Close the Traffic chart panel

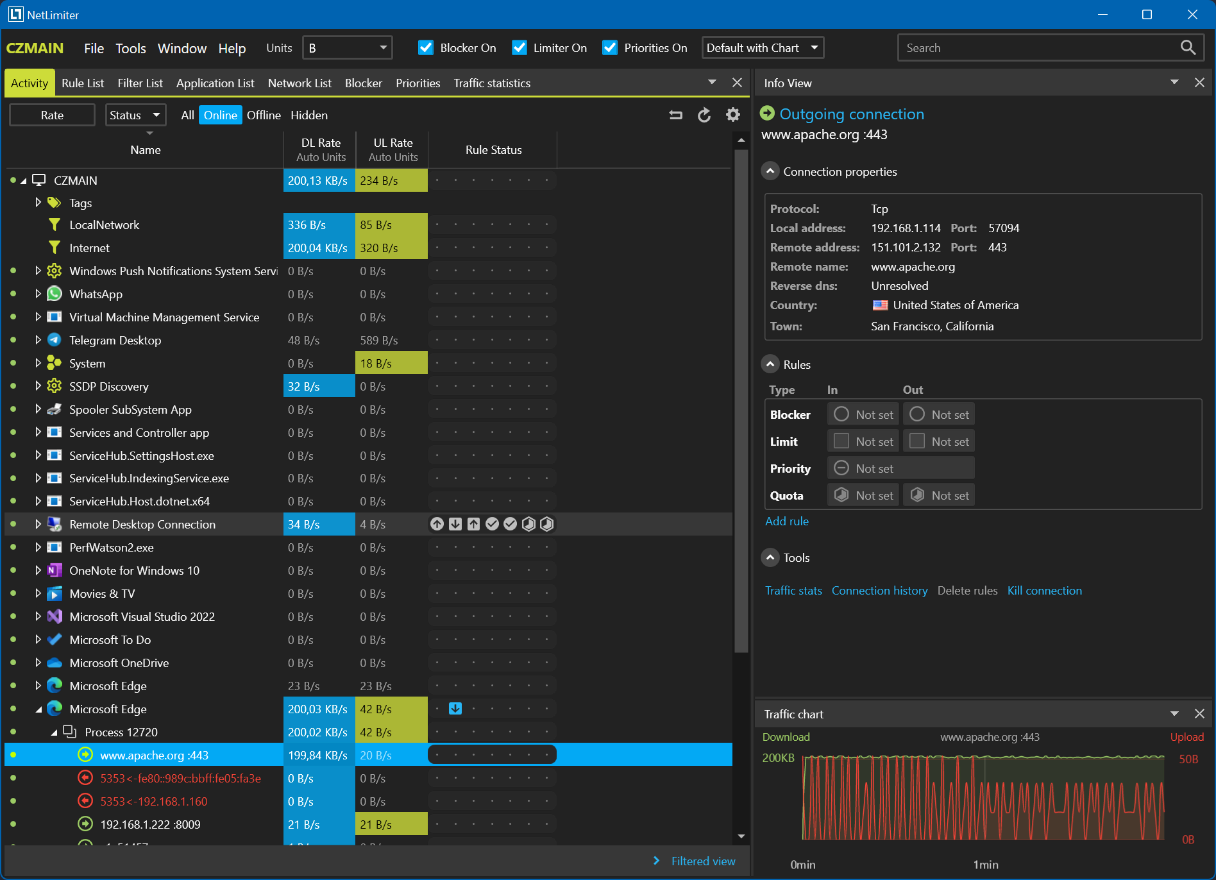[1199, 714]
